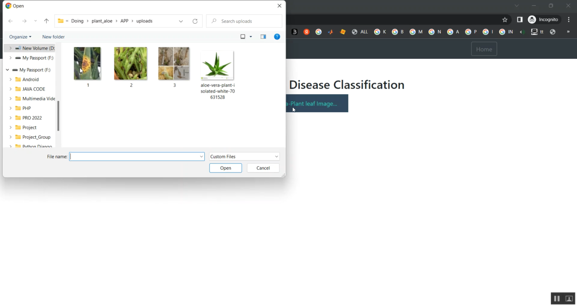Bookmark this page with the star icon

505,20
